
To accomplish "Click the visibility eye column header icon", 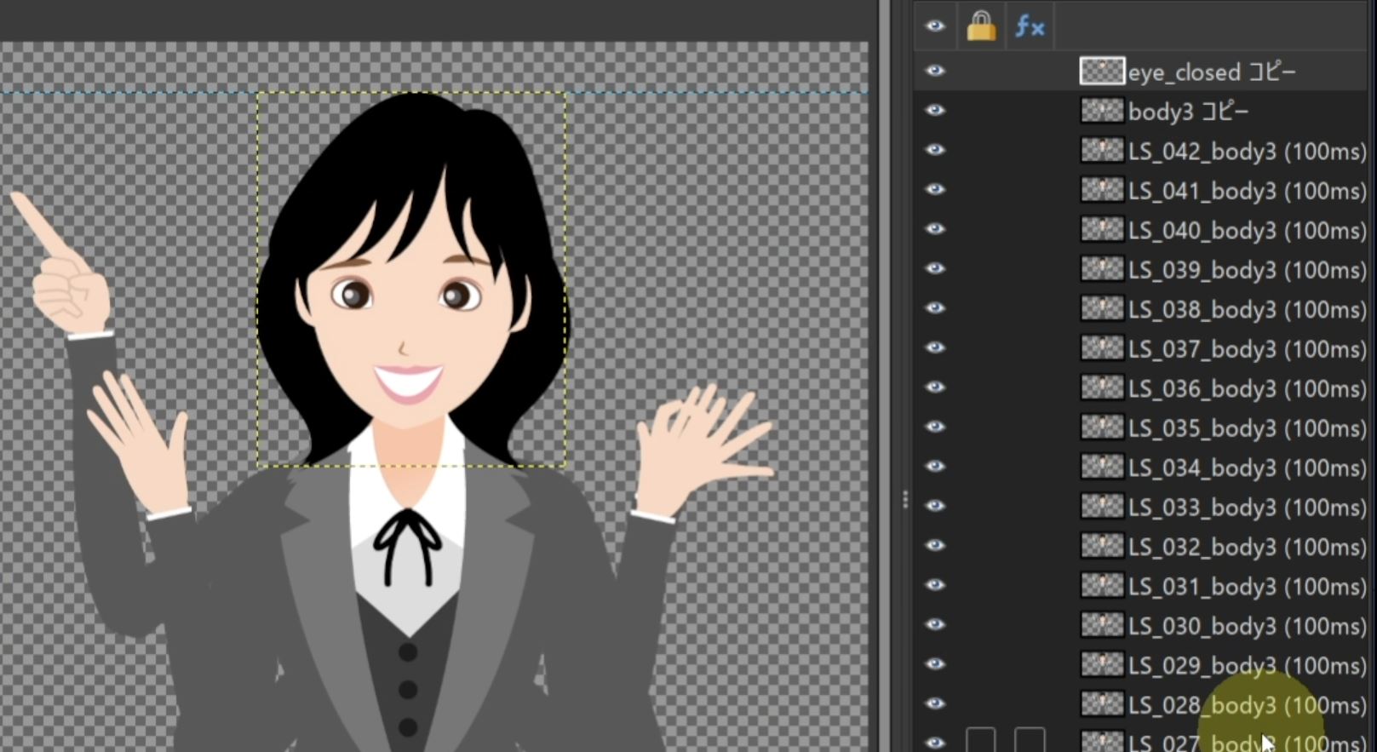I will [x=934, y=26].
